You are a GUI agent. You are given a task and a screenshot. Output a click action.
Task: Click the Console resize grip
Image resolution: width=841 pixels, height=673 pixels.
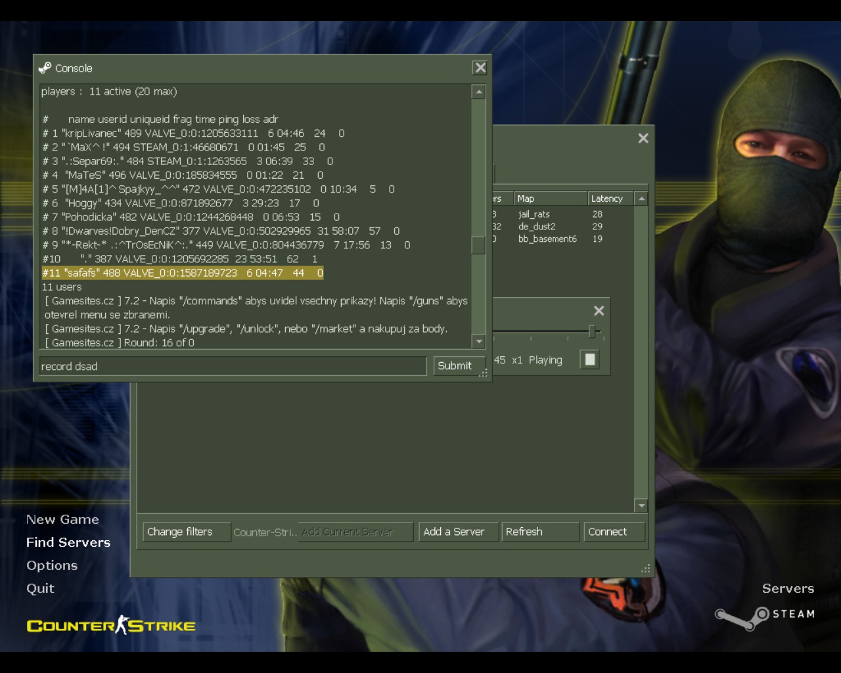point(484,373)
